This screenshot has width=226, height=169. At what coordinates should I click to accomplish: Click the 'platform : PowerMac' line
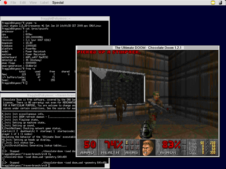[19, 48]
